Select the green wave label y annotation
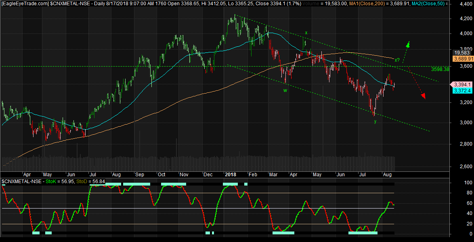 coord(374,121)
